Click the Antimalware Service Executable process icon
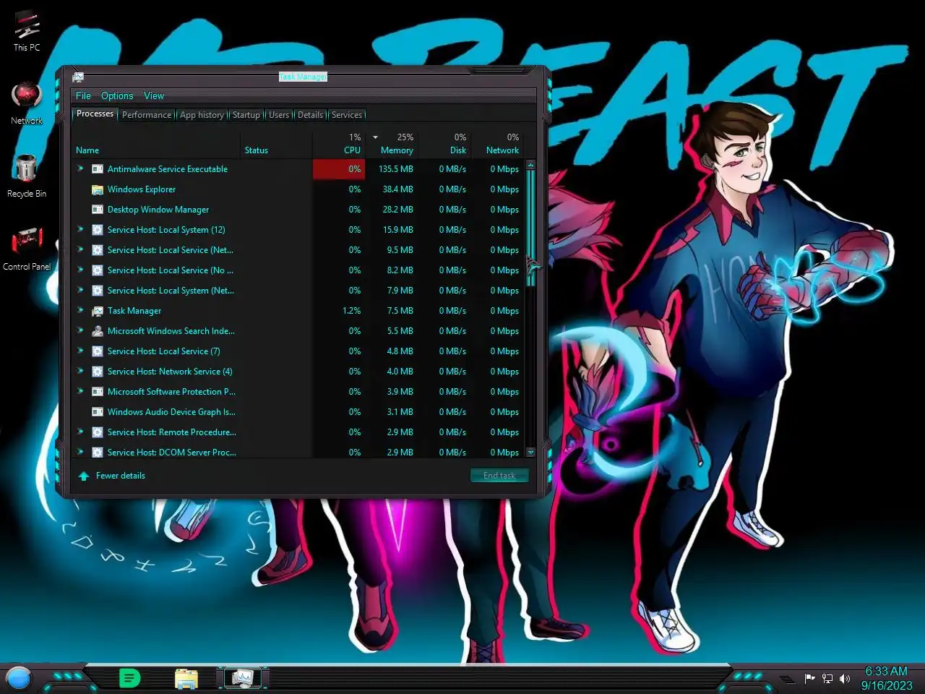This screenshot has height=694, width=925. coord(98,169)
